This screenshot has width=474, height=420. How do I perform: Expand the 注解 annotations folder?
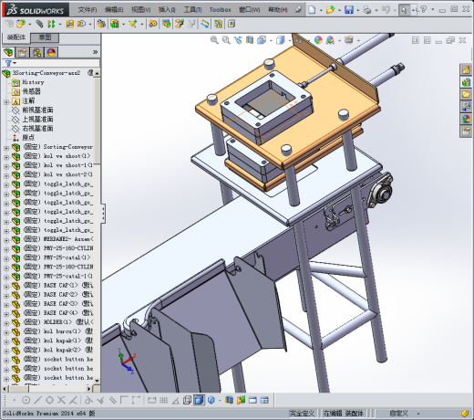click(x=6, y=101)
